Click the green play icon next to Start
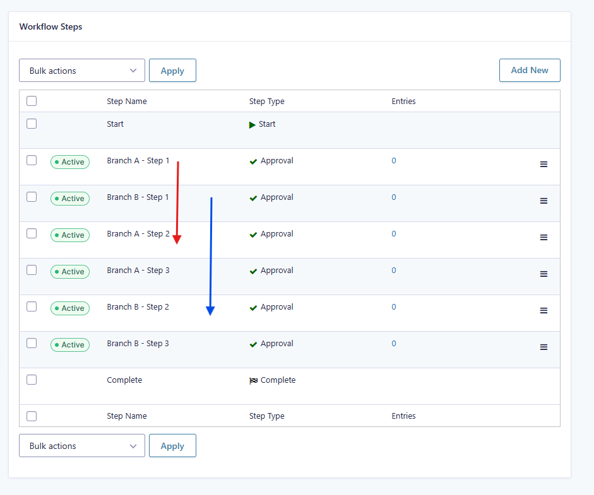 (x=252, y=124)
